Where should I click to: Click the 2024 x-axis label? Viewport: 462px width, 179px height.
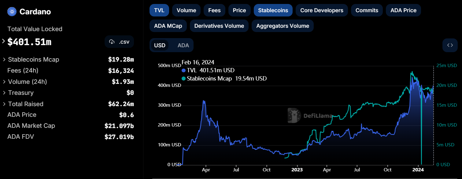(x=418, y=170)
